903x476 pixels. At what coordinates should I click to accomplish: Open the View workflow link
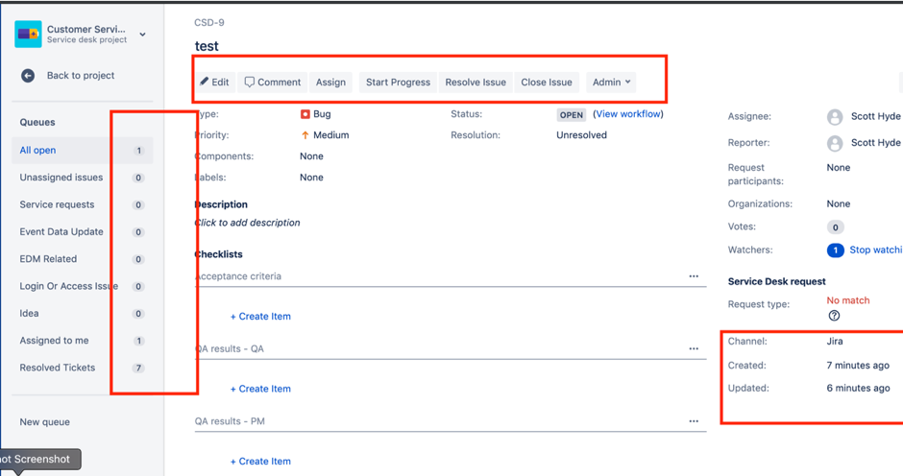[628, 114]
